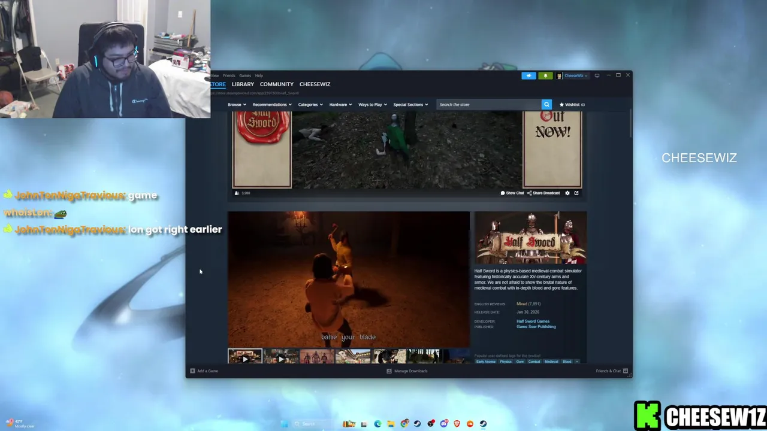Switch to the COMMUNITY tab
Image resolution: width=767 pixels, height=431 pixels.
click(x=277, y=84)
